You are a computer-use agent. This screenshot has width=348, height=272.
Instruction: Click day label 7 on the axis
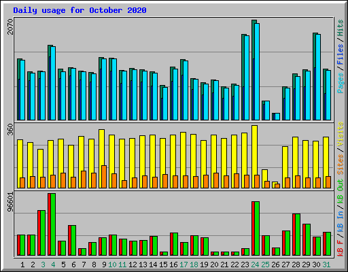[84, 265]
